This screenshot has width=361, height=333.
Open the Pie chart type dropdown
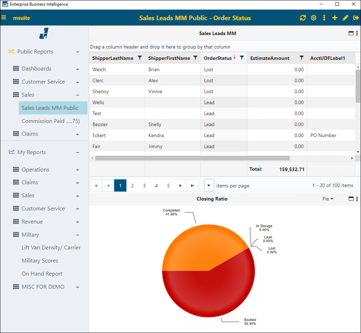click(x=327, y=199)
